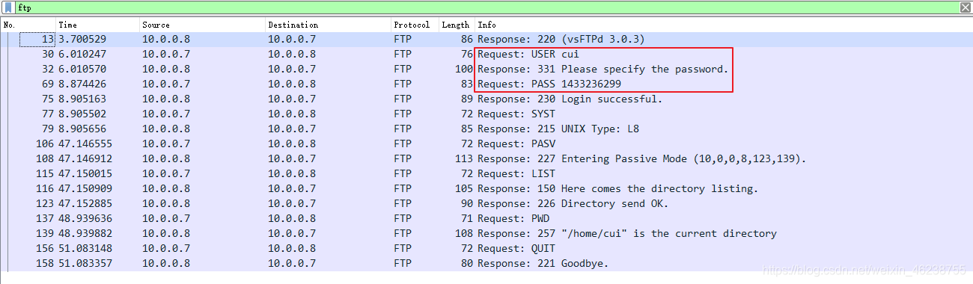Screen dimensions: 973x284
Task: Click the ftp display filter field
Action: click(486, 7)
